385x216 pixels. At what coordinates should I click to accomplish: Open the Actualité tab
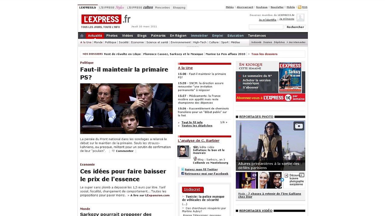(x=95, y=36)
